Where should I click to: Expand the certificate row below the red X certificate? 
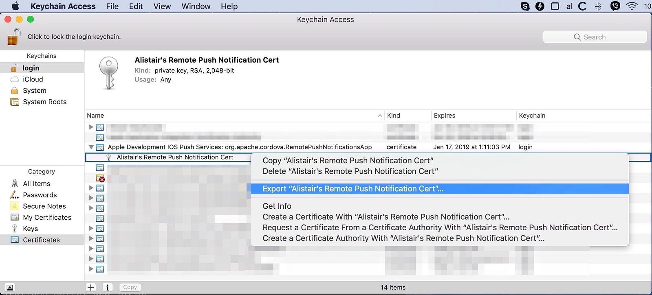tap(91, 188)
